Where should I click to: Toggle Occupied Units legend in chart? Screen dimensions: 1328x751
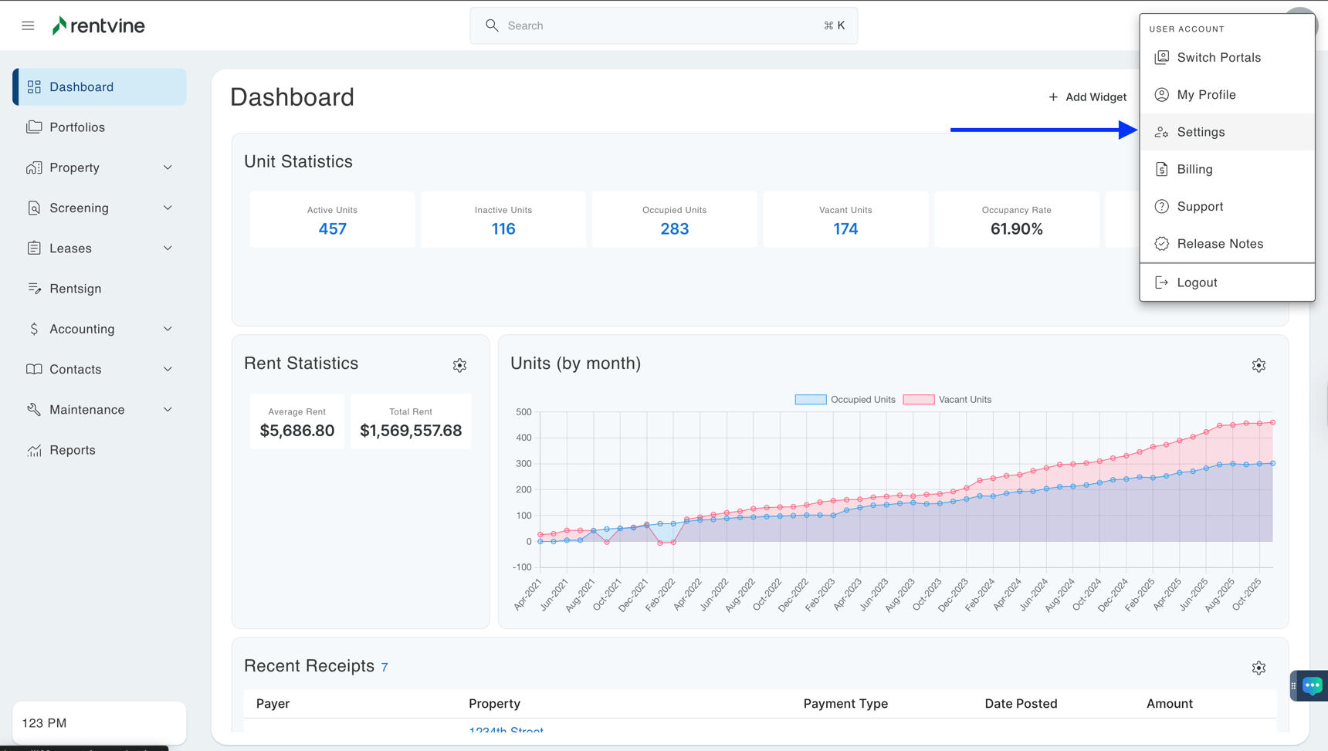click(845, 400)
